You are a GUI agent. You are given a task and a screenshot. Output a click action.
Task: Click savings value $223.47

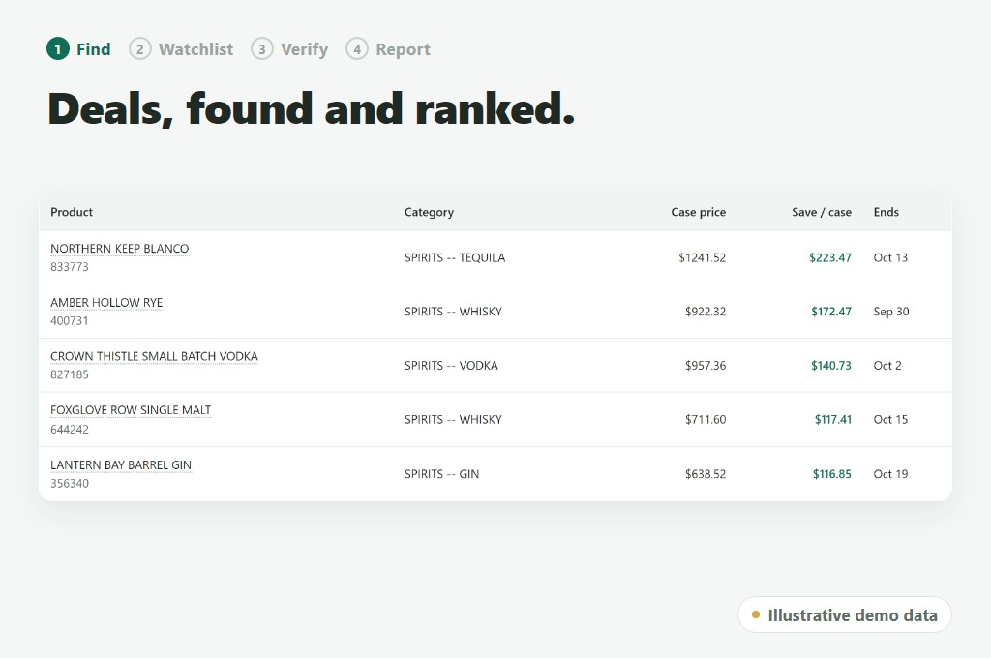(x=830, y=257)
